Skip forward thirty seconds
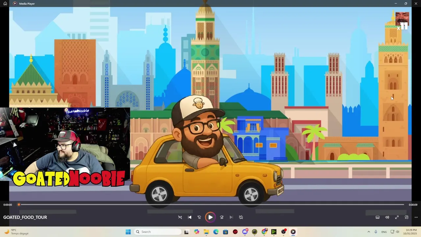Screen dimensions: 421x237 click(222, 217)
